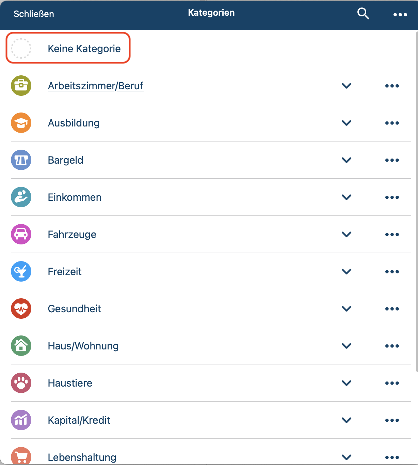Select the Einkommen category

(x=75, y=197)
